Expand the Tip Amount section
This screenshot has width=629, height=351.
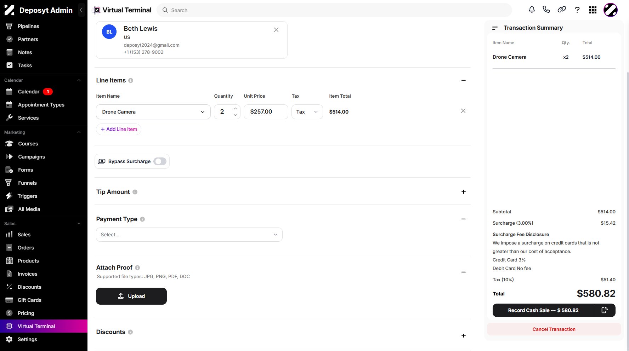pos(464,192)
